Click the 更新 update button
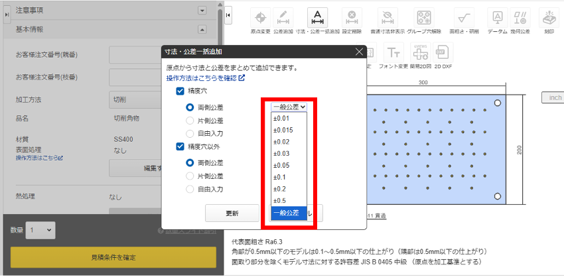 pos(232,213)
